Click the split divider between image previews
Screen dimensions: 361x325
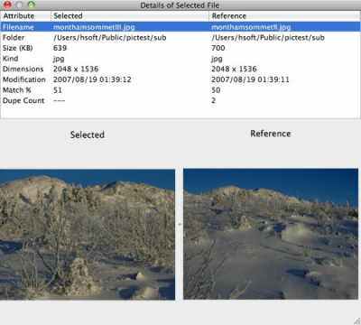coord(180,225)
